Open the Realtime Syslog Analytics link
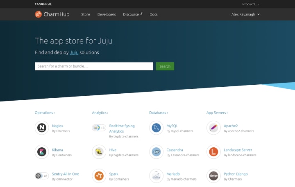The image size is (295, 187). [122, 128]
